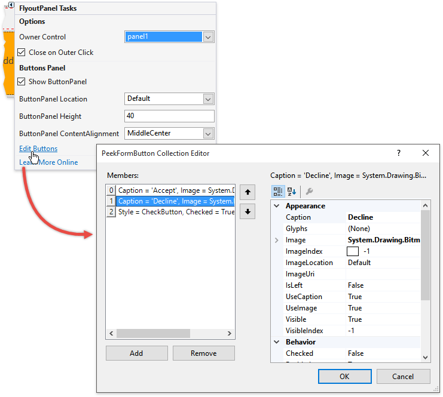The image size is (443, 397).
Task: Click the VisibleIndex -1 value
Action: (351, 331)
